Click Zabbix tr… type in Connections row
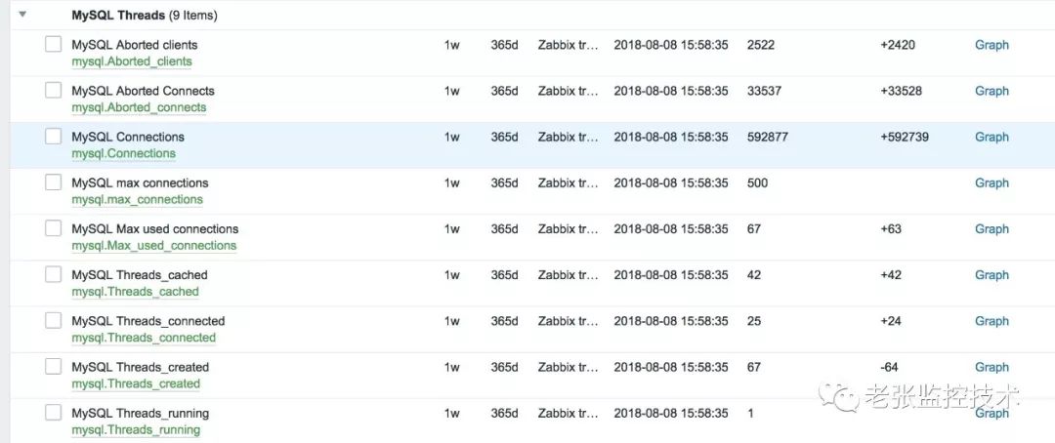Image resolution: width=1055 pixels, height=443 pixels. 568,138
